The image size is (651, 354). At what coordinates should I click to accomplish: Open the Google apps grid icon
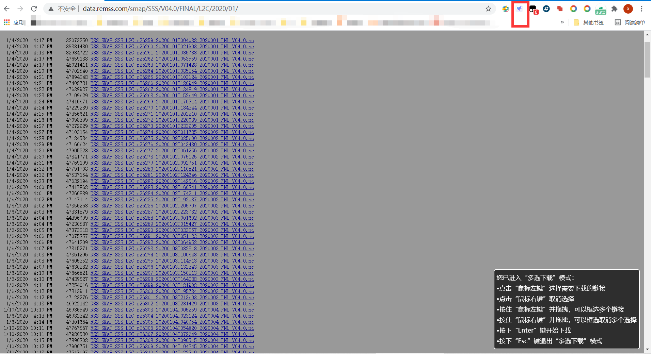click(x=6, y=22)
